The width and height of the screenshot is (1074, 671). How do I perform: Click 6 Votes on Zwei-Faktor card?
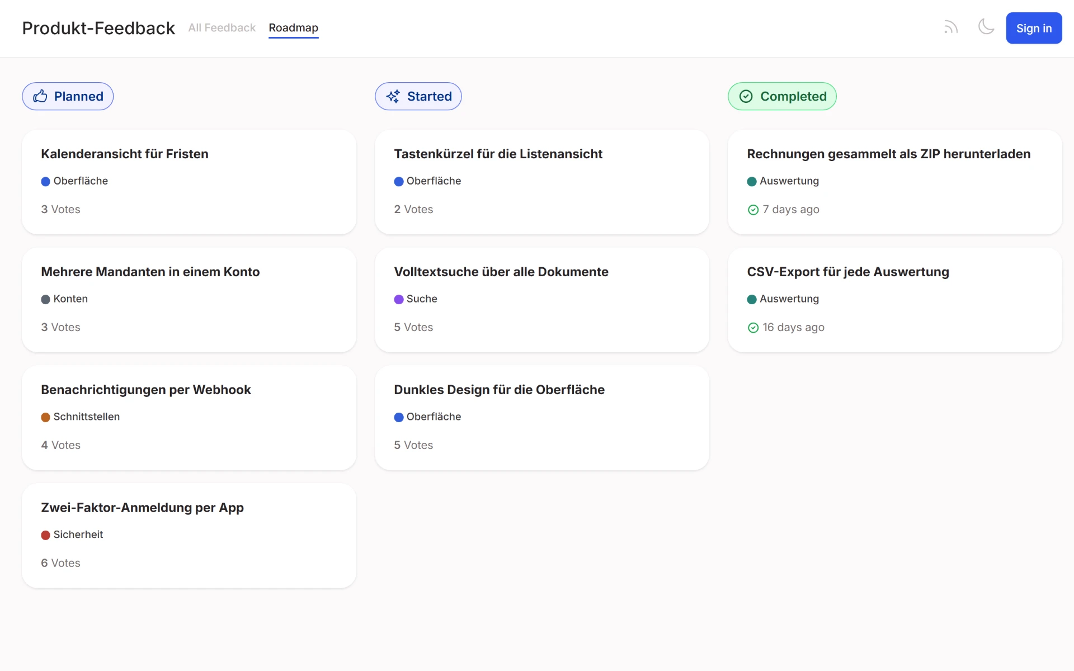coord(60,563)
